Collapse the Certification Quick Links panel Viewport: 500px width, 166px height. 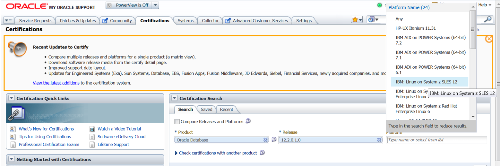coord(12,98)
